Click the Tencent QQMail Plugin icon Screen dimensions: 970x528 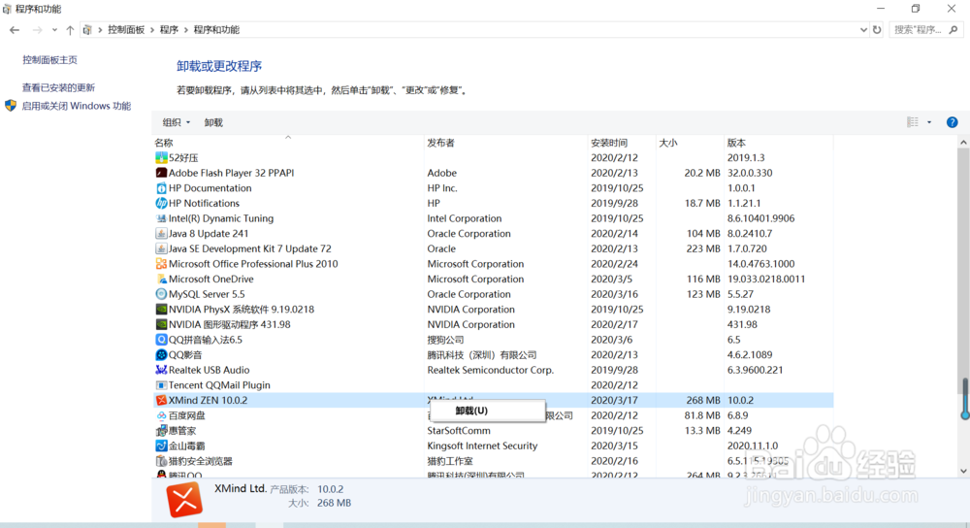point(161,385)
